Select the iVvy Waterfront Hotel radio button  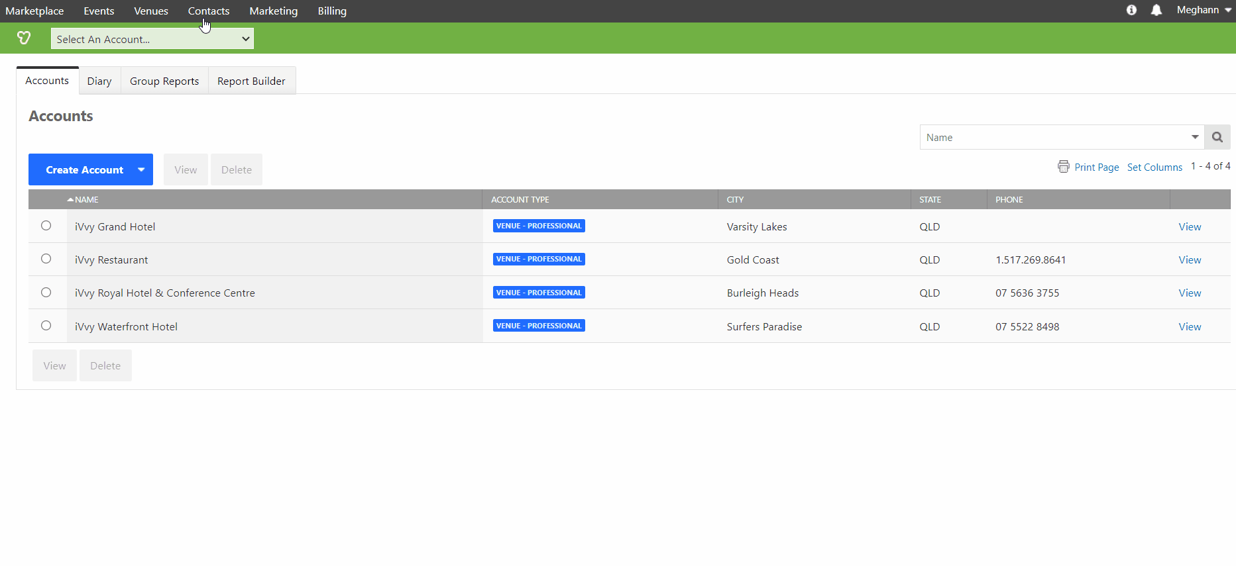(46, 326)
